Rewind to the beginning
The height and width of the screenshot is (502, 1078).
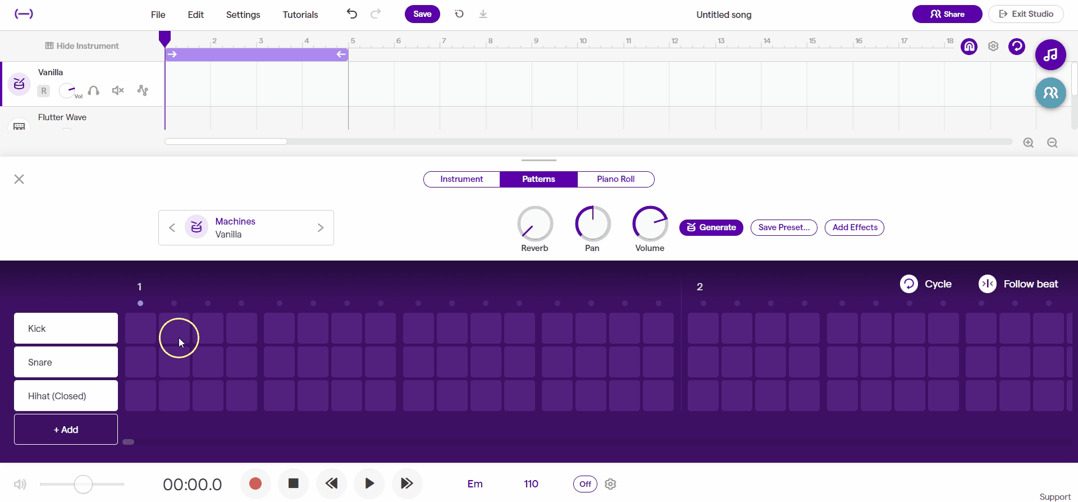(x=331, y=483)
